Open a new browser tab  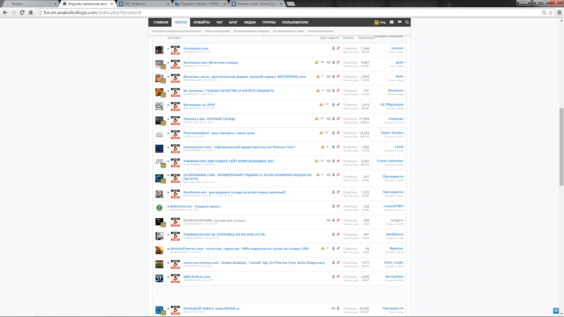[x=291, y=4]
